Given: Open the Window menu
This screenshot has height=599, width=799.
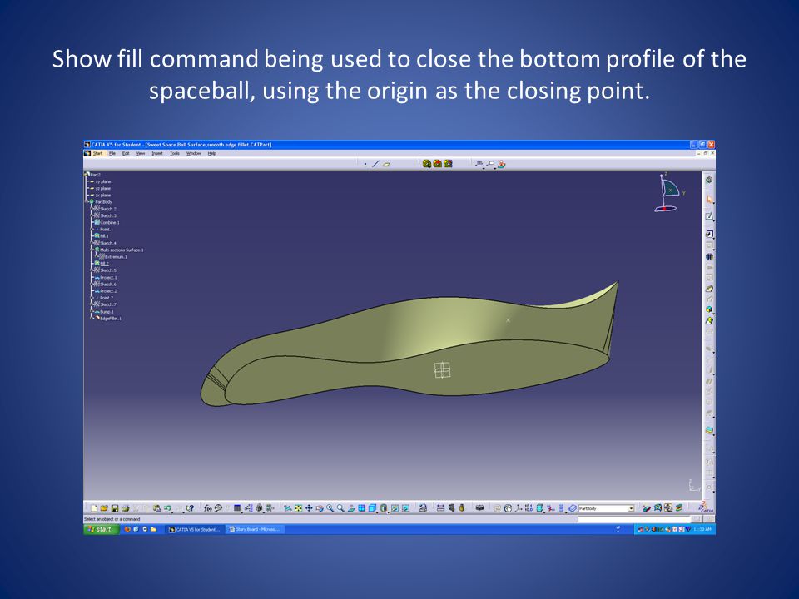Looking at the screenshot, I should 194,153.
